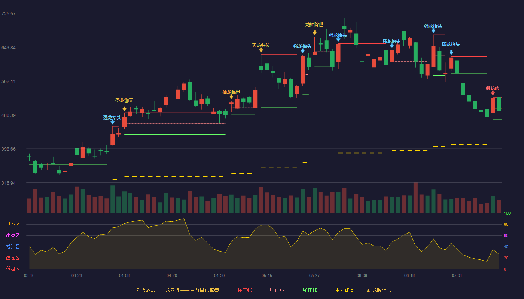Click the 562.11 price axis label
This screenshot has width=524, height=299.
(x=8, y=81)
